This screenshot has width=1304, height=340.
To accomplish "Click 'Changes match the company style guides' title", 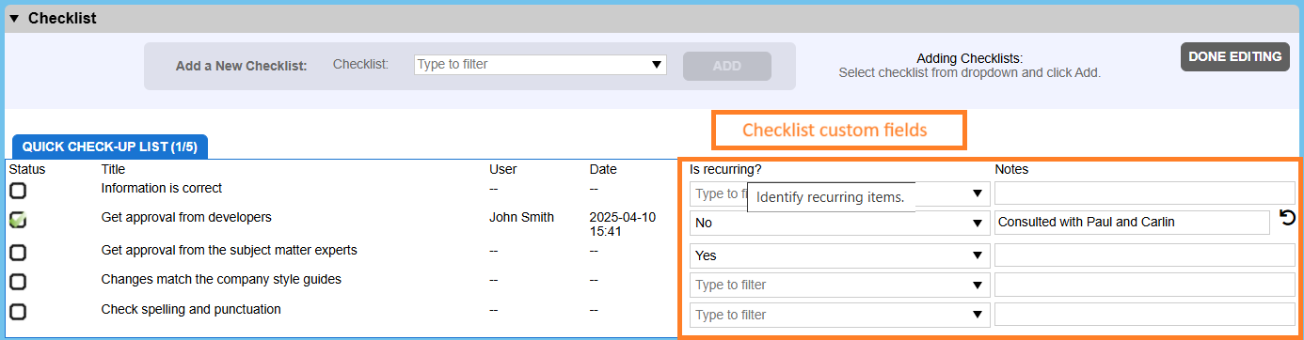I will click(x=221, y=279).
